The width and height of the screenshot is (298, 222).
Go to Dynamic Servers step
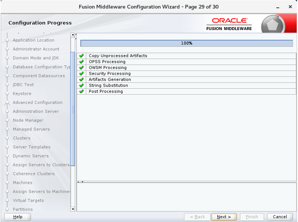point(31,156)
